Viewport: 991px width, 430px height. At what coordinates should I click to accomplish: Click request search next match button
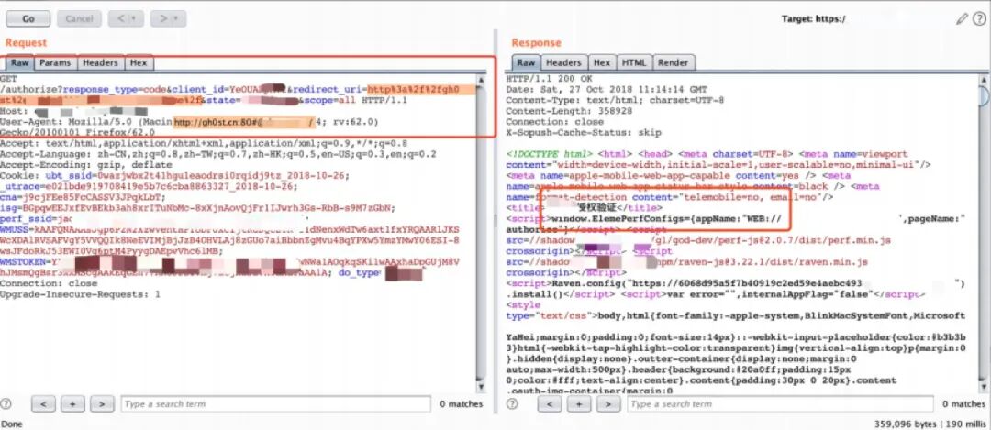pos(102,404)
